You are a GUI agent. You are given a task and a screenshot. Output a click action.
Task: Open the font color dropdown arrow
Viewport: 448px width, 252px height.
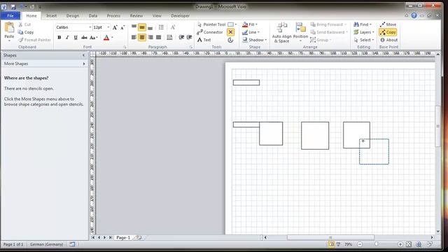(x=112, y=37)
